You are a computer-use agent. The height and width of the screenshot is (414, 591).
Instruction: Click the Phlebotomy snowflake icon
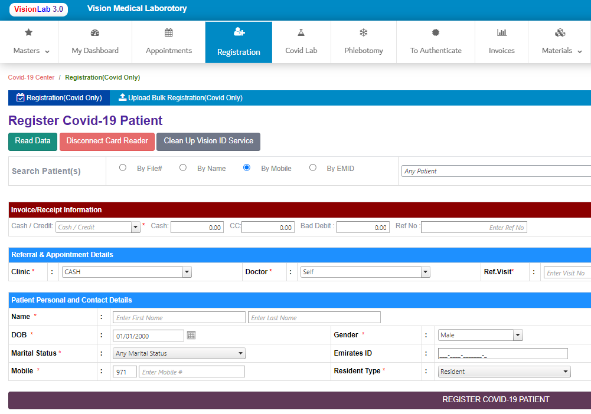364,32
